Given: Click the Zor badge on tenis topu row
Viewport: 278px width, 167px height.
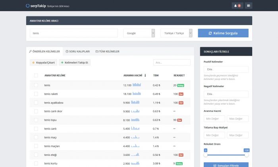Looking at the screenshot, I should pyautogui.click(x=180, y=120).
